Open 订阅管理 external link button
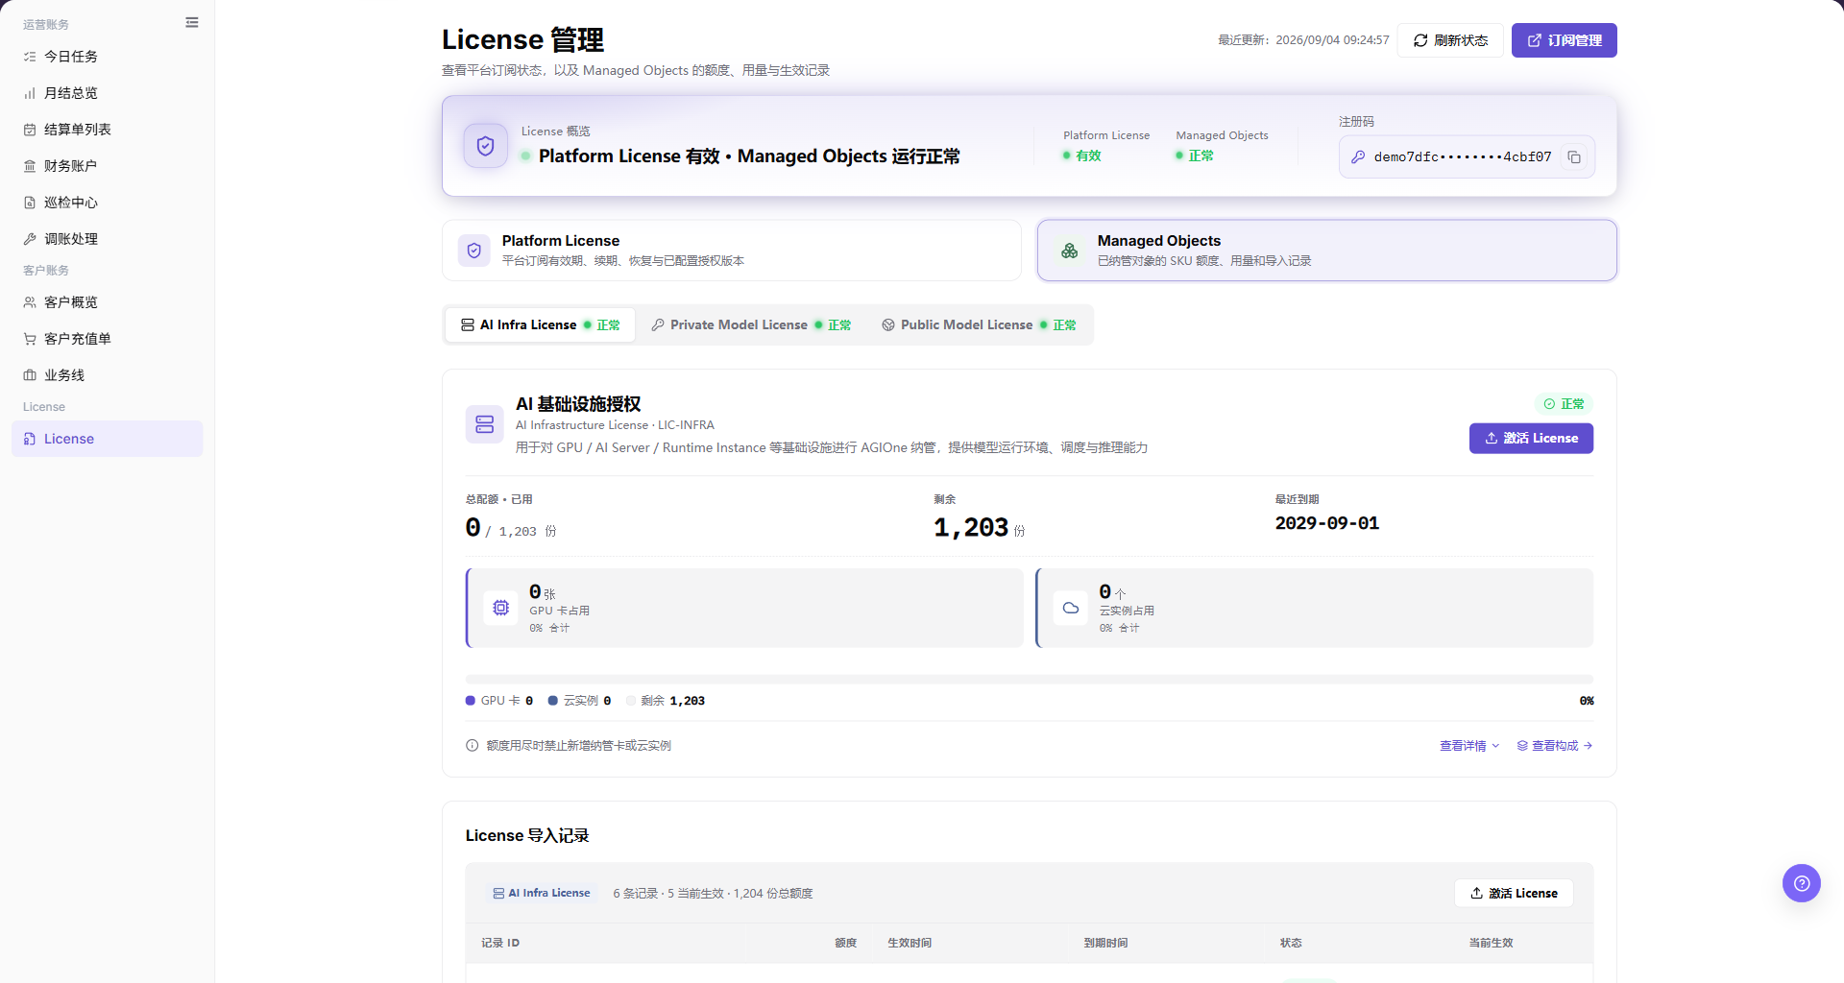This screenshot has height=983, width=1844. tap(1565, 40)
